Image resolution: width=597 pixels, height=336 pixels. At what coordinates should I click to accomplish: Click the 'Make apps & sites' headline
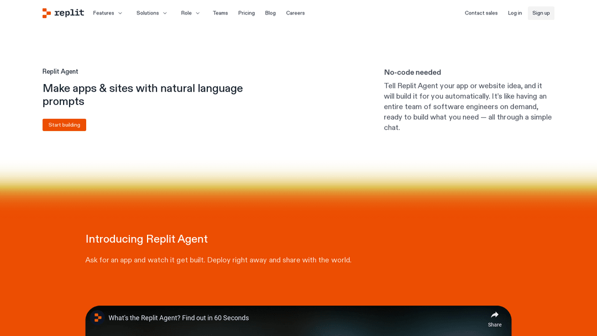click(x=143, y=95)
